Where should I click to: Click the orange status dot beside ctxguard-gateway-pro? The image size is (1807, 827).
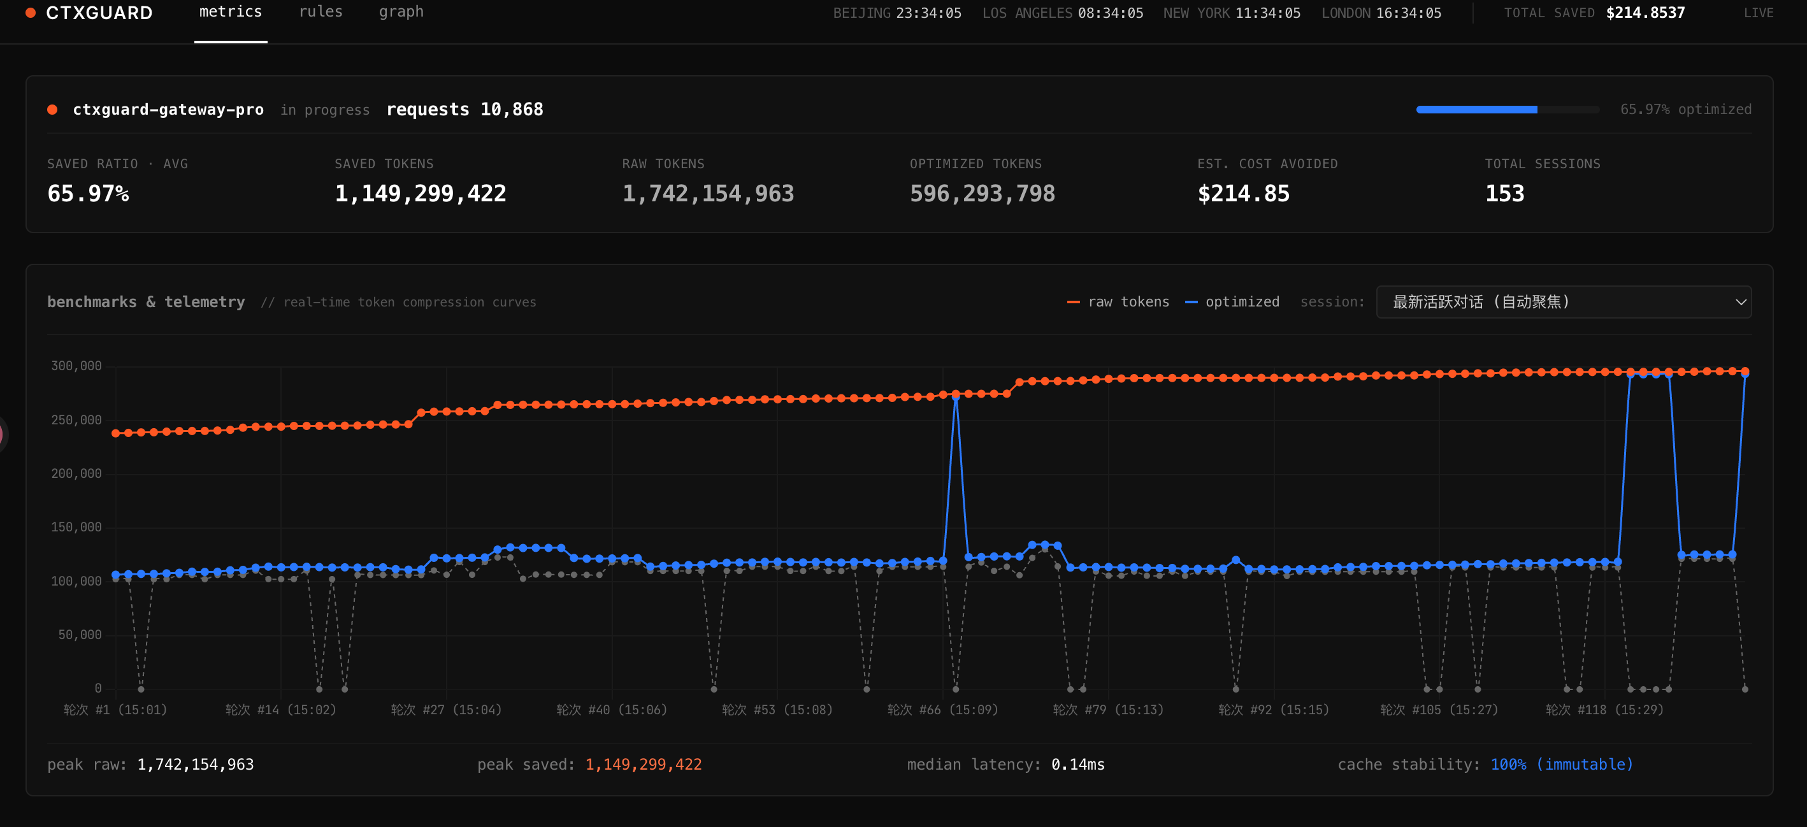(52, 110)
